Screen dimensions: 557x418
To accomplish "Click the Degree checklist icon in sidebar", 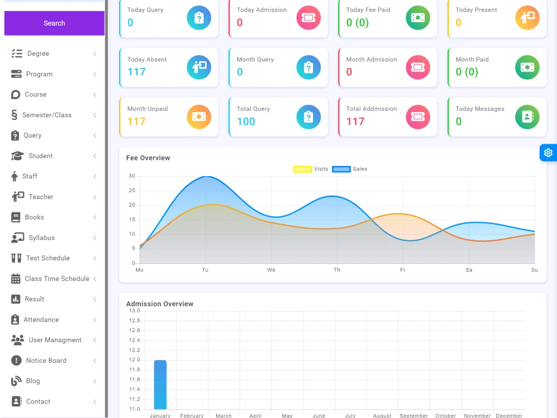I will [17, 54].
